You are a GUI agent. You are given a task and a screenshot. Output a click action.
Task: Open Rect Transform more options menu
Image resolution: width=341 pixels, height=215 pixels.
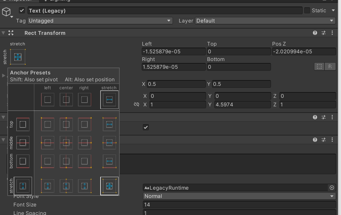pos(332,33)
